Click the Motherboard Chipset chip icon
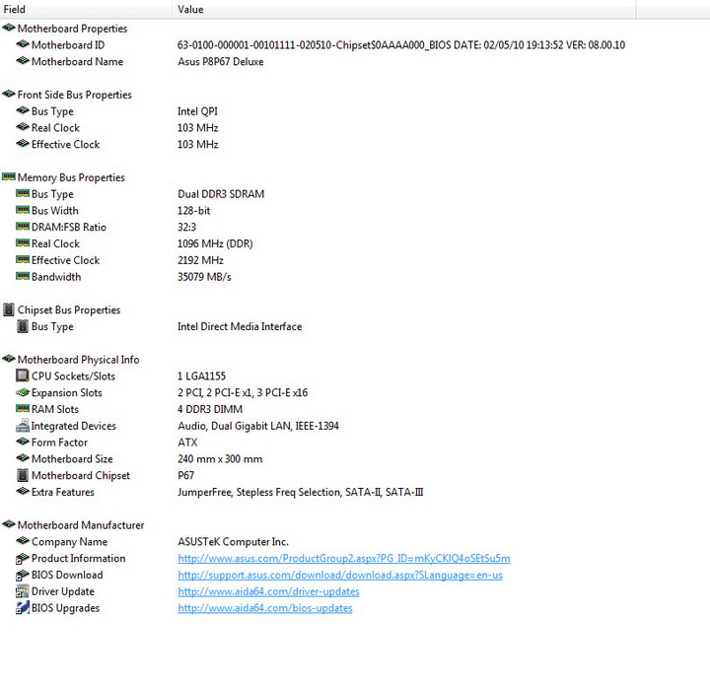 pos(22,475)
